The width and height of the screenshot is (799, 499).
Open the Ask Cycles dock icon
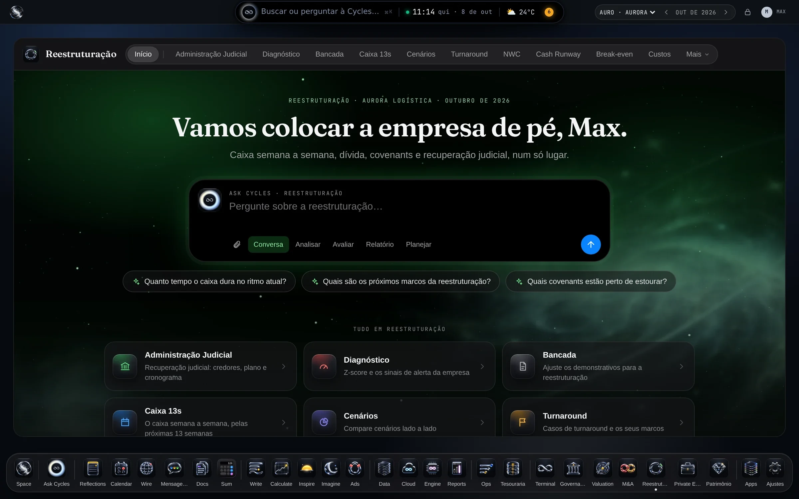[x=56, y=468]
